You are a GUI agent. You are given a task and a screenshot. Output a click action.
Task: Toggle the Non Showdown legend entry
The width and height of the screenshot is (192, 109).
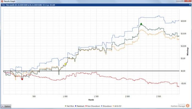[93, 106]
